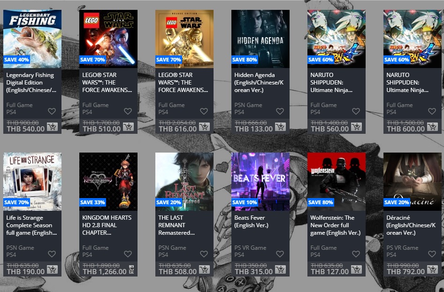Toggle wishlist heart for Déraciné
This screenshot has height=292, width=444.
coord(432,254)
